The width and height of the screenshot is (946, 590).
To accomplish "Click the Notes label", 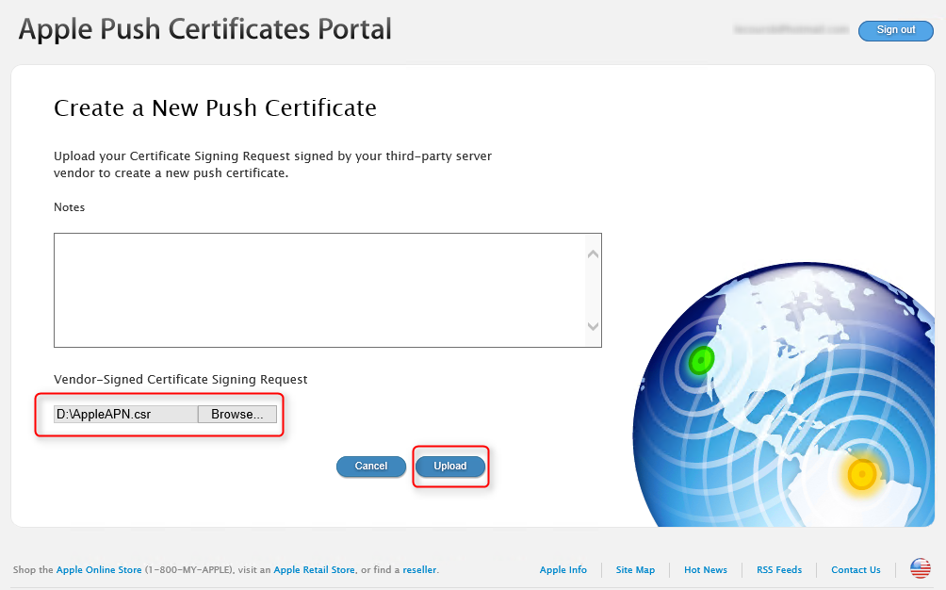I will coord(70,207).
